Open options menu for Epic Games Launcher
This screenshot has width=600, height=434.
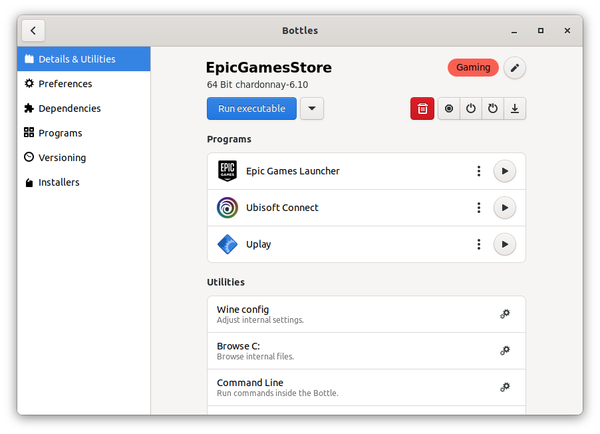[x=478, y=171]
